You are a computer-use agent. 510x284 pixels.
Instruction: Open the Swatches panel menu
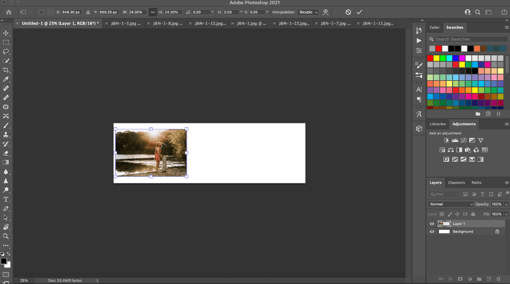pos(506,28)
